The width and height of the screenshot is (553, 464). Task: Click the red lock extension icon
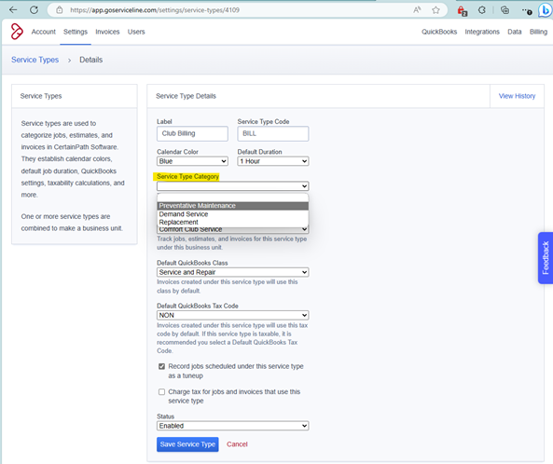tap(462, 10)
